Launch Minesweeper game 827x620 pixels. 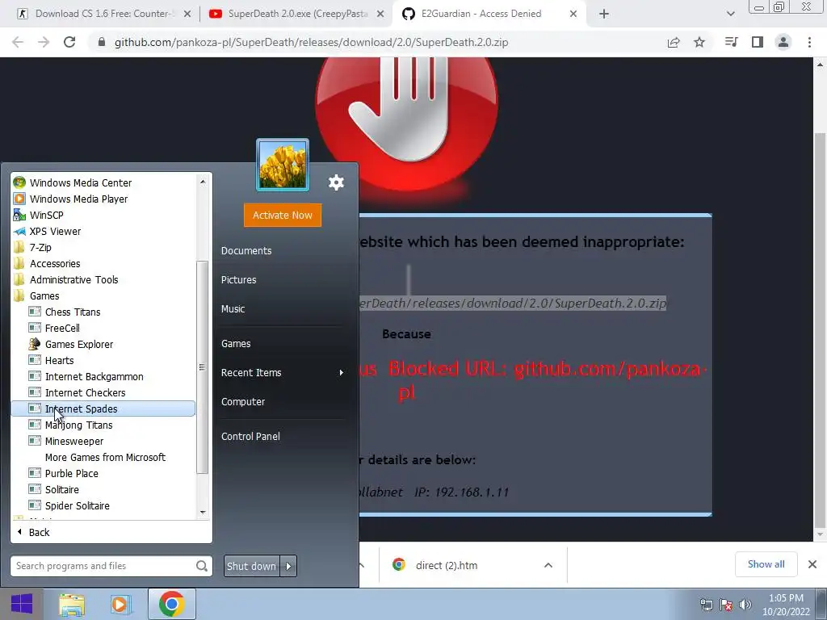point(73,442)
